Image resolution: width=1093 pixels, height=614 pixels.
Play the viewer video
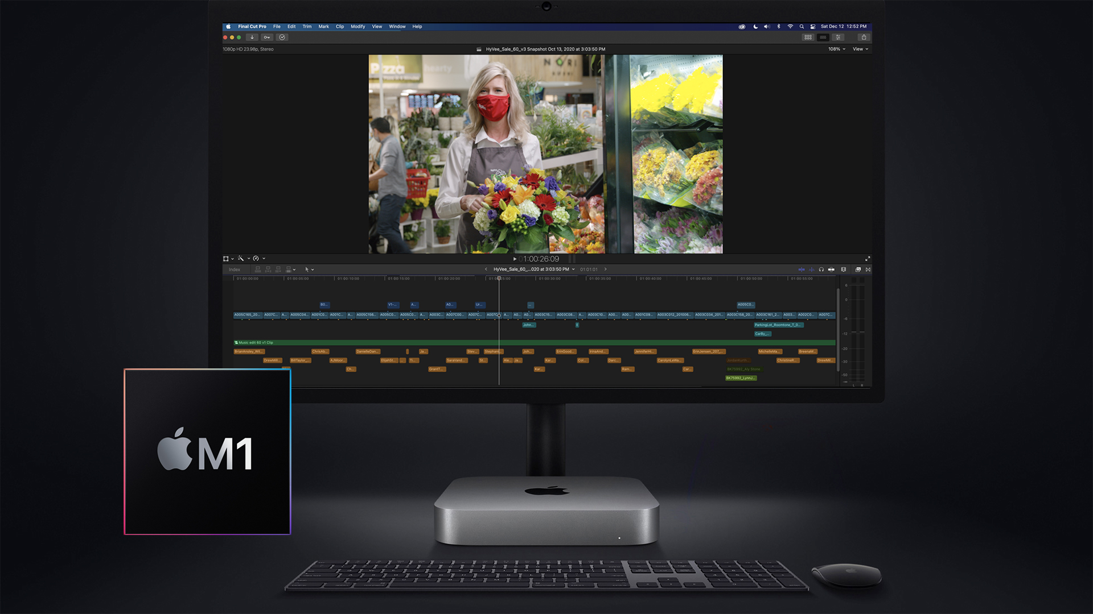pos(515,259)
